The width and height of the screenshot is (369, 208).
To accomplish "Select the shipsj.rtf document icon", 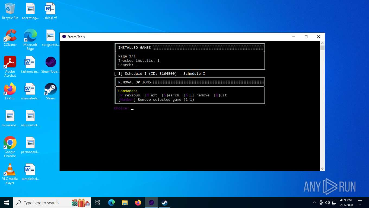I will (50, 11).
